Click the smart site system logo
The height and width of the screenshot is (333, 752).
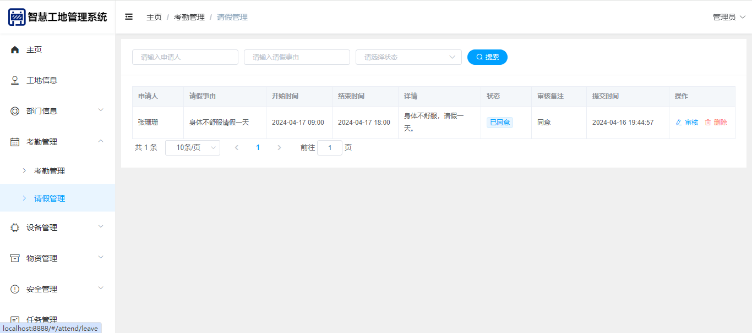pos(17,17)
